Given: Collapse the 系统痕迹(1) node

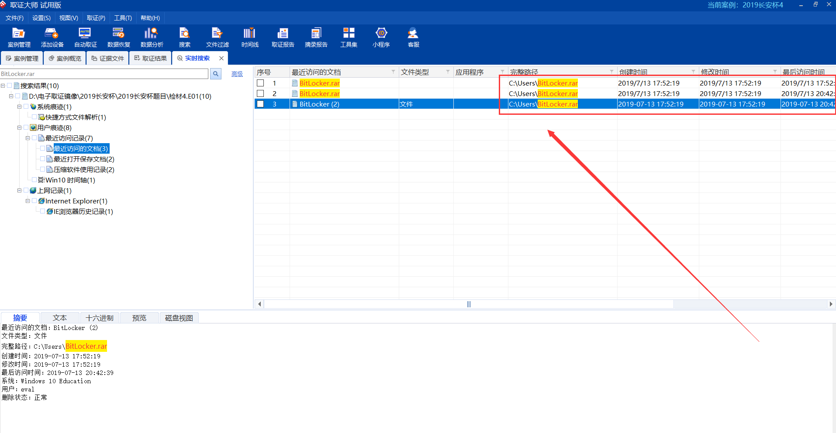Looking at the screenshot, I should (20, 107).
